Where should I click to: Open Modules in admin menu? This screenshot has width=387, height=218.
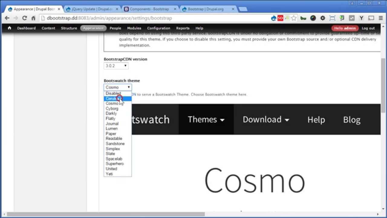tap(134, 28)
